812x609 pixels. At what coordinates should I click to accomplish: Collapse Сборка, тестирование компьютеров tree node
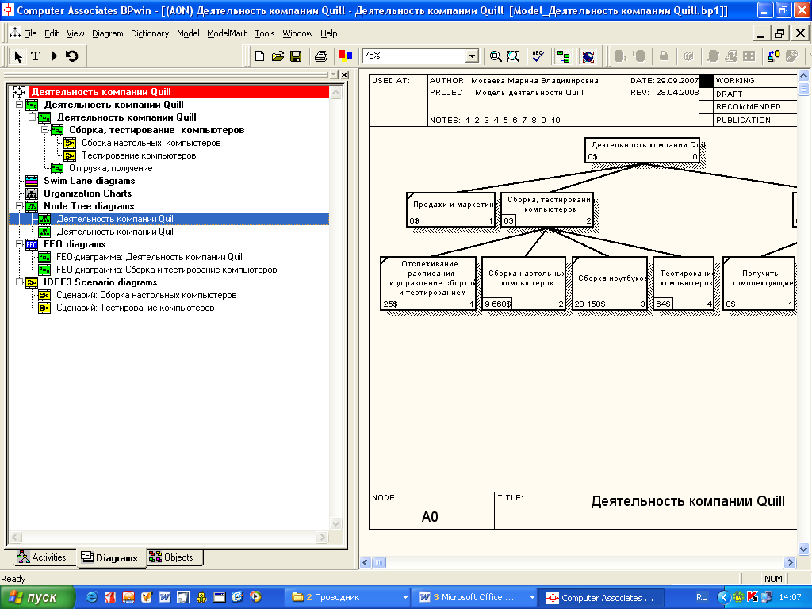click(x=44, y=130)
